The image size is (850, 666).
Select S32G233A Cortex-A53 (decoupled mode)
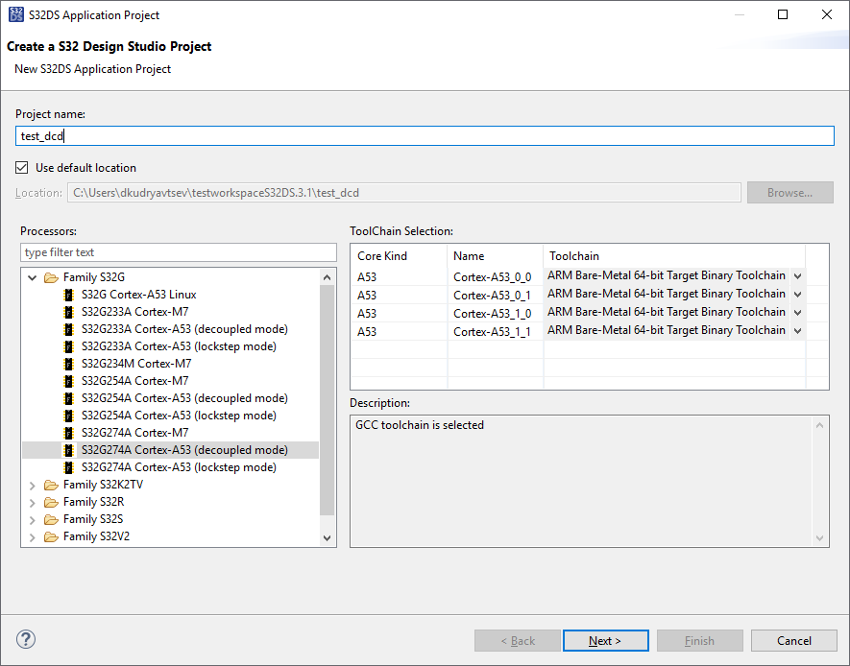point(184,329)
